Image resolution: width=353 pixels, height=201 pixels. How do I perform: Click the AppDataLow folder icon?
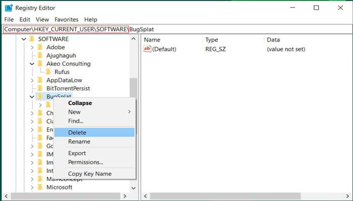click(41, 80)
